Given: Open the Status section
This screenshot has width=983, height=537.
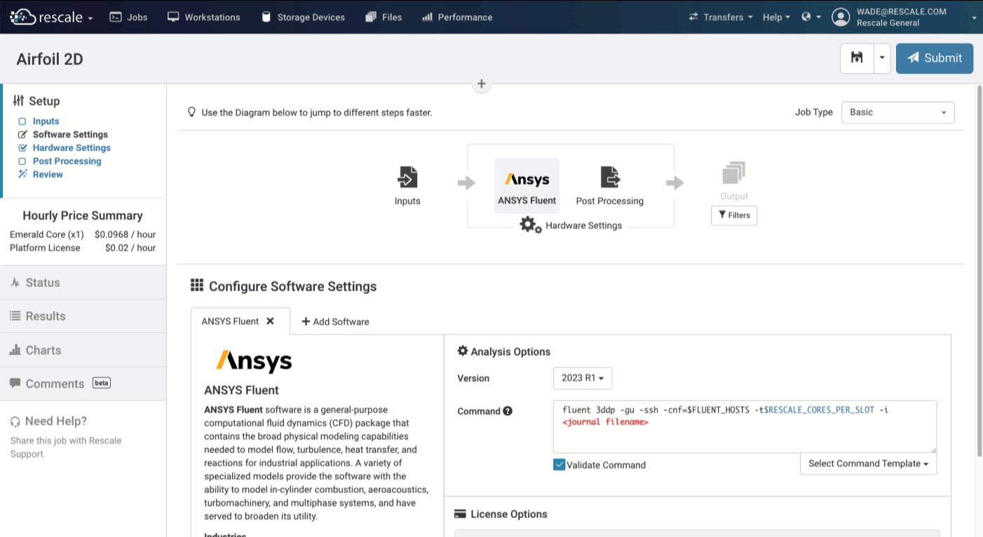Looking at the screenshot, I should click(x=83, y=283).
